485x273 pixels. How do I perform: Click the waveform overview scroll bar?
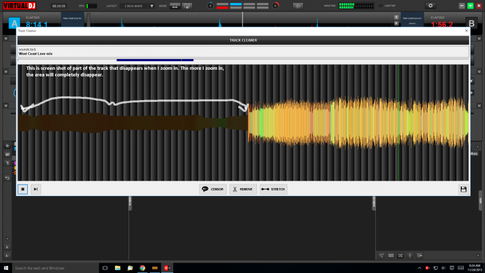click(155, 60)
